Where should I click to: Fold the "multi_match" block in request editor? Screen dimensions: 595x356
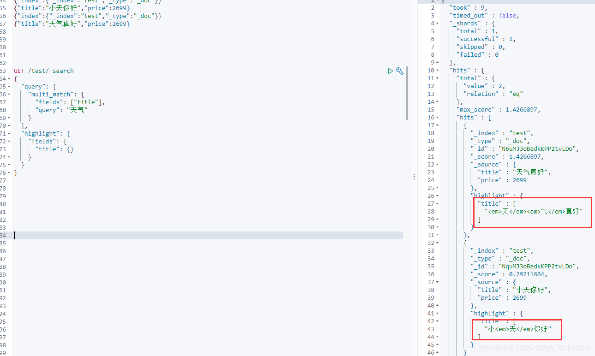[x=9, y=95]
